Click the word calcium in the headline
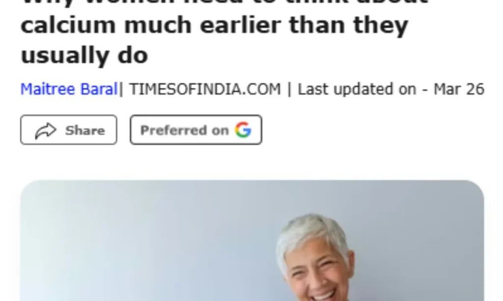503x301 pixels. coord(68,25)
